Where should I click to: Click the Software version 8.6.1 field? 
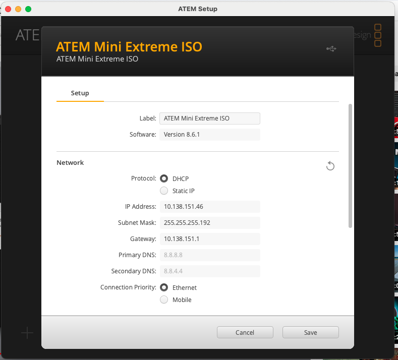[x=210, y=135]
